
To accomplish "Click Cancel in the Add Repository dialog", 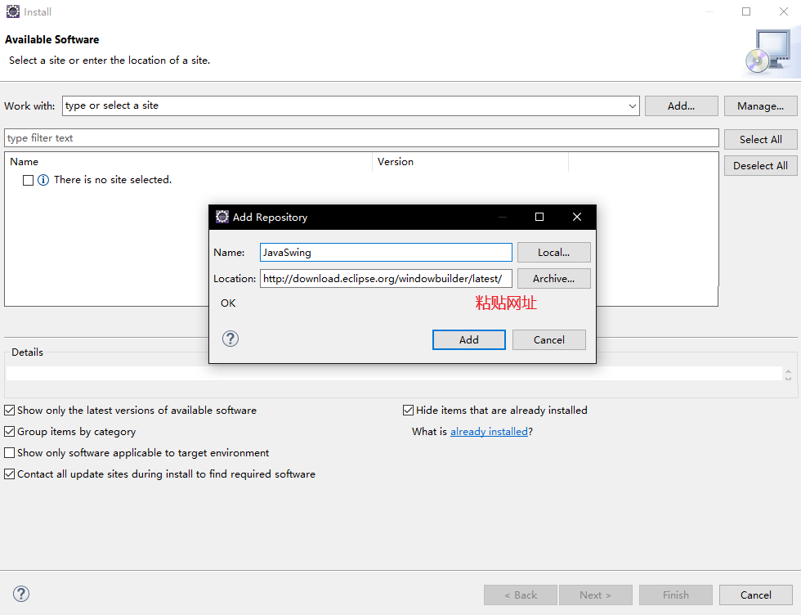I will tap(549, 340).
